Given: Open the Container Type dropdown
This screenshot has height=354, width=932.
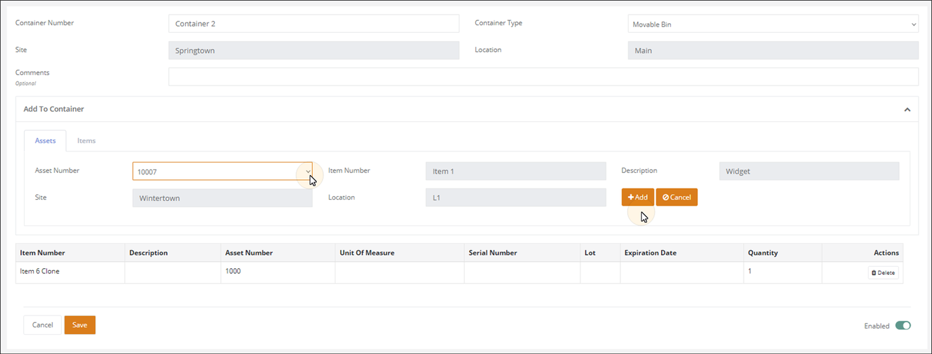Looking at the screenshot, I should point(773,24).
